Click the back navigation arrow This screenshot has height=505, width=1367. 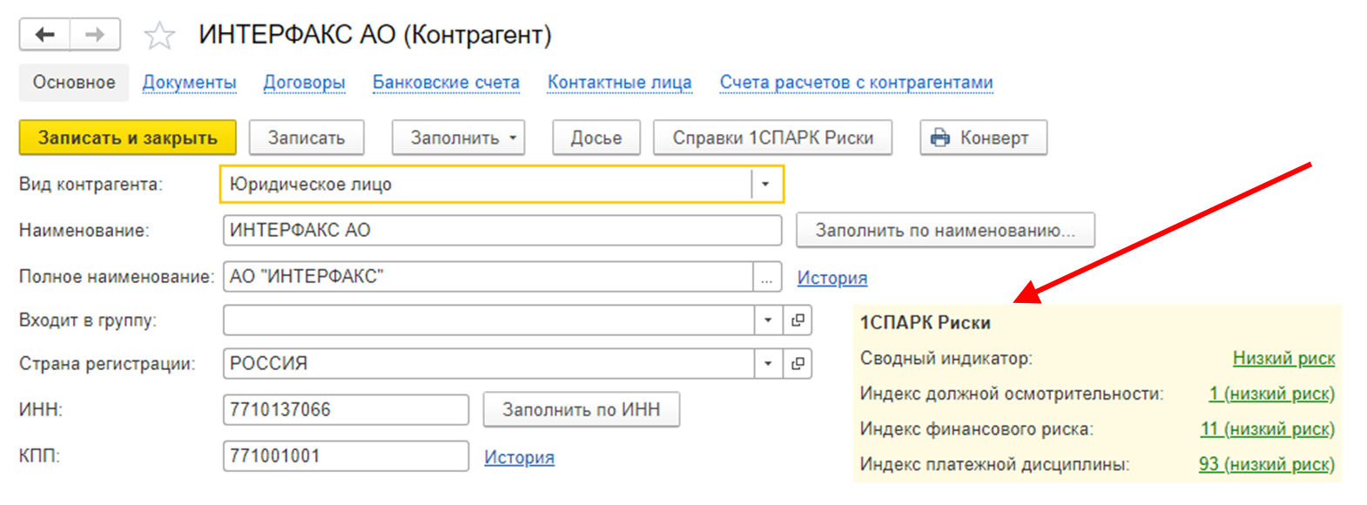[x=45, y=35]
